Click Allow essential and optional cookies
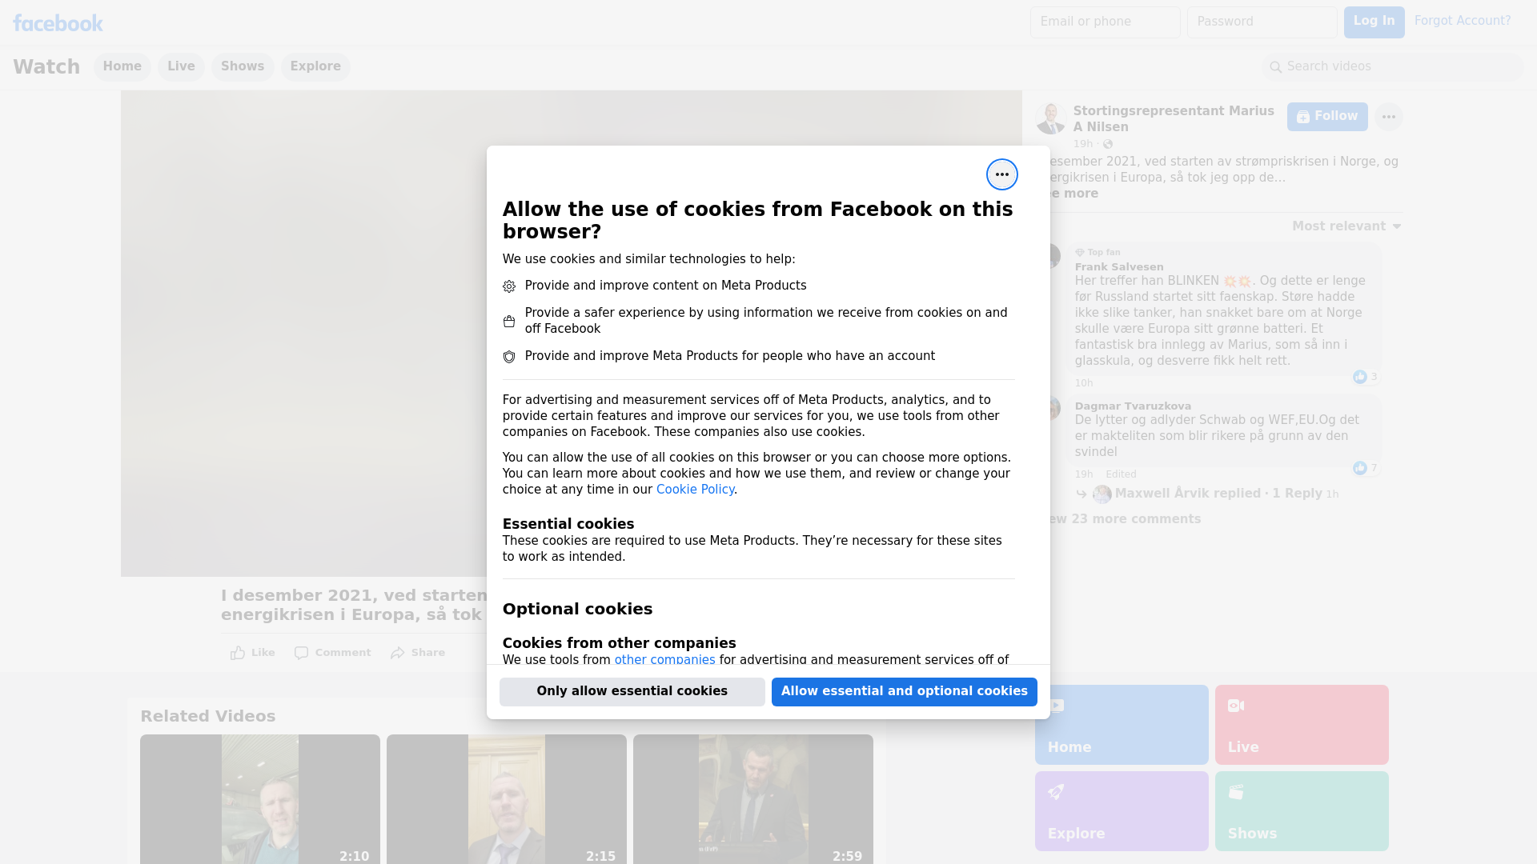 [904, 691]
